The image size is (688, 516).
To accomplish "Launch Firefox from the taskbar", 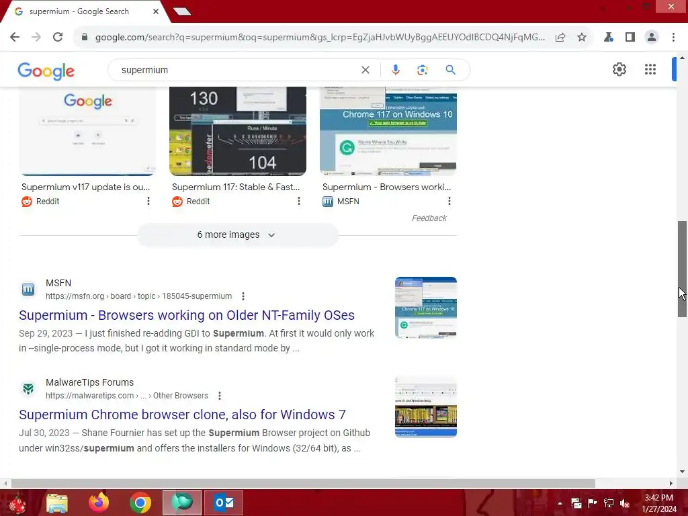I will pos(99,503).
